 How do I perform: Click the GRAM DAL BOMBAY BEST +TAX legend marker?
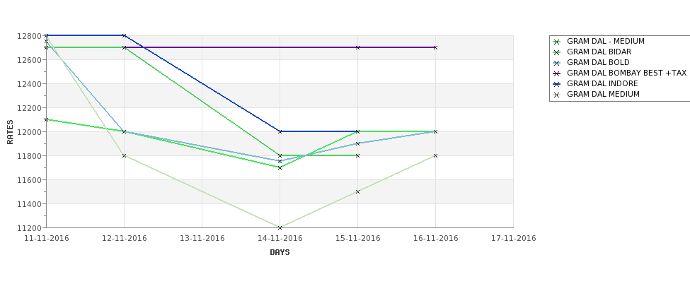coord(557,73)
